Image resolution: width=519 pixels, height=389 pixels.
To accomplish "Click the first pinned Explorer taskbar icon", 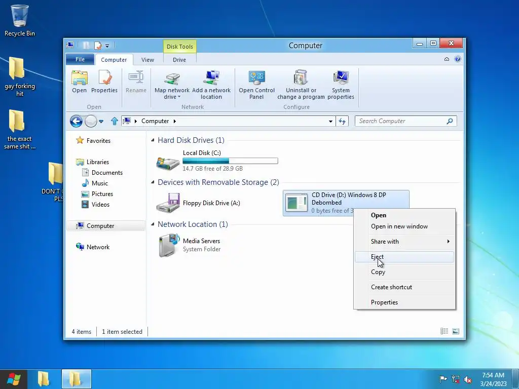I will 44,379.
